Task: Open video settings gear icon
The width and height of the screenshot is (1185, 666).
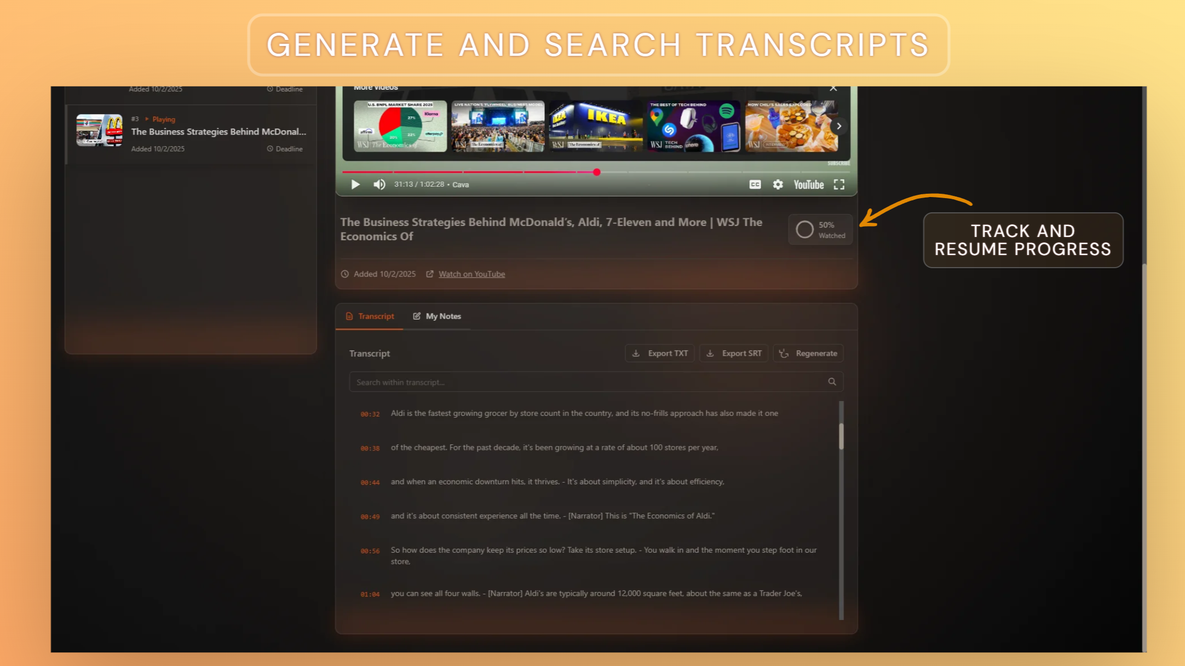Action: click(778, 184)
